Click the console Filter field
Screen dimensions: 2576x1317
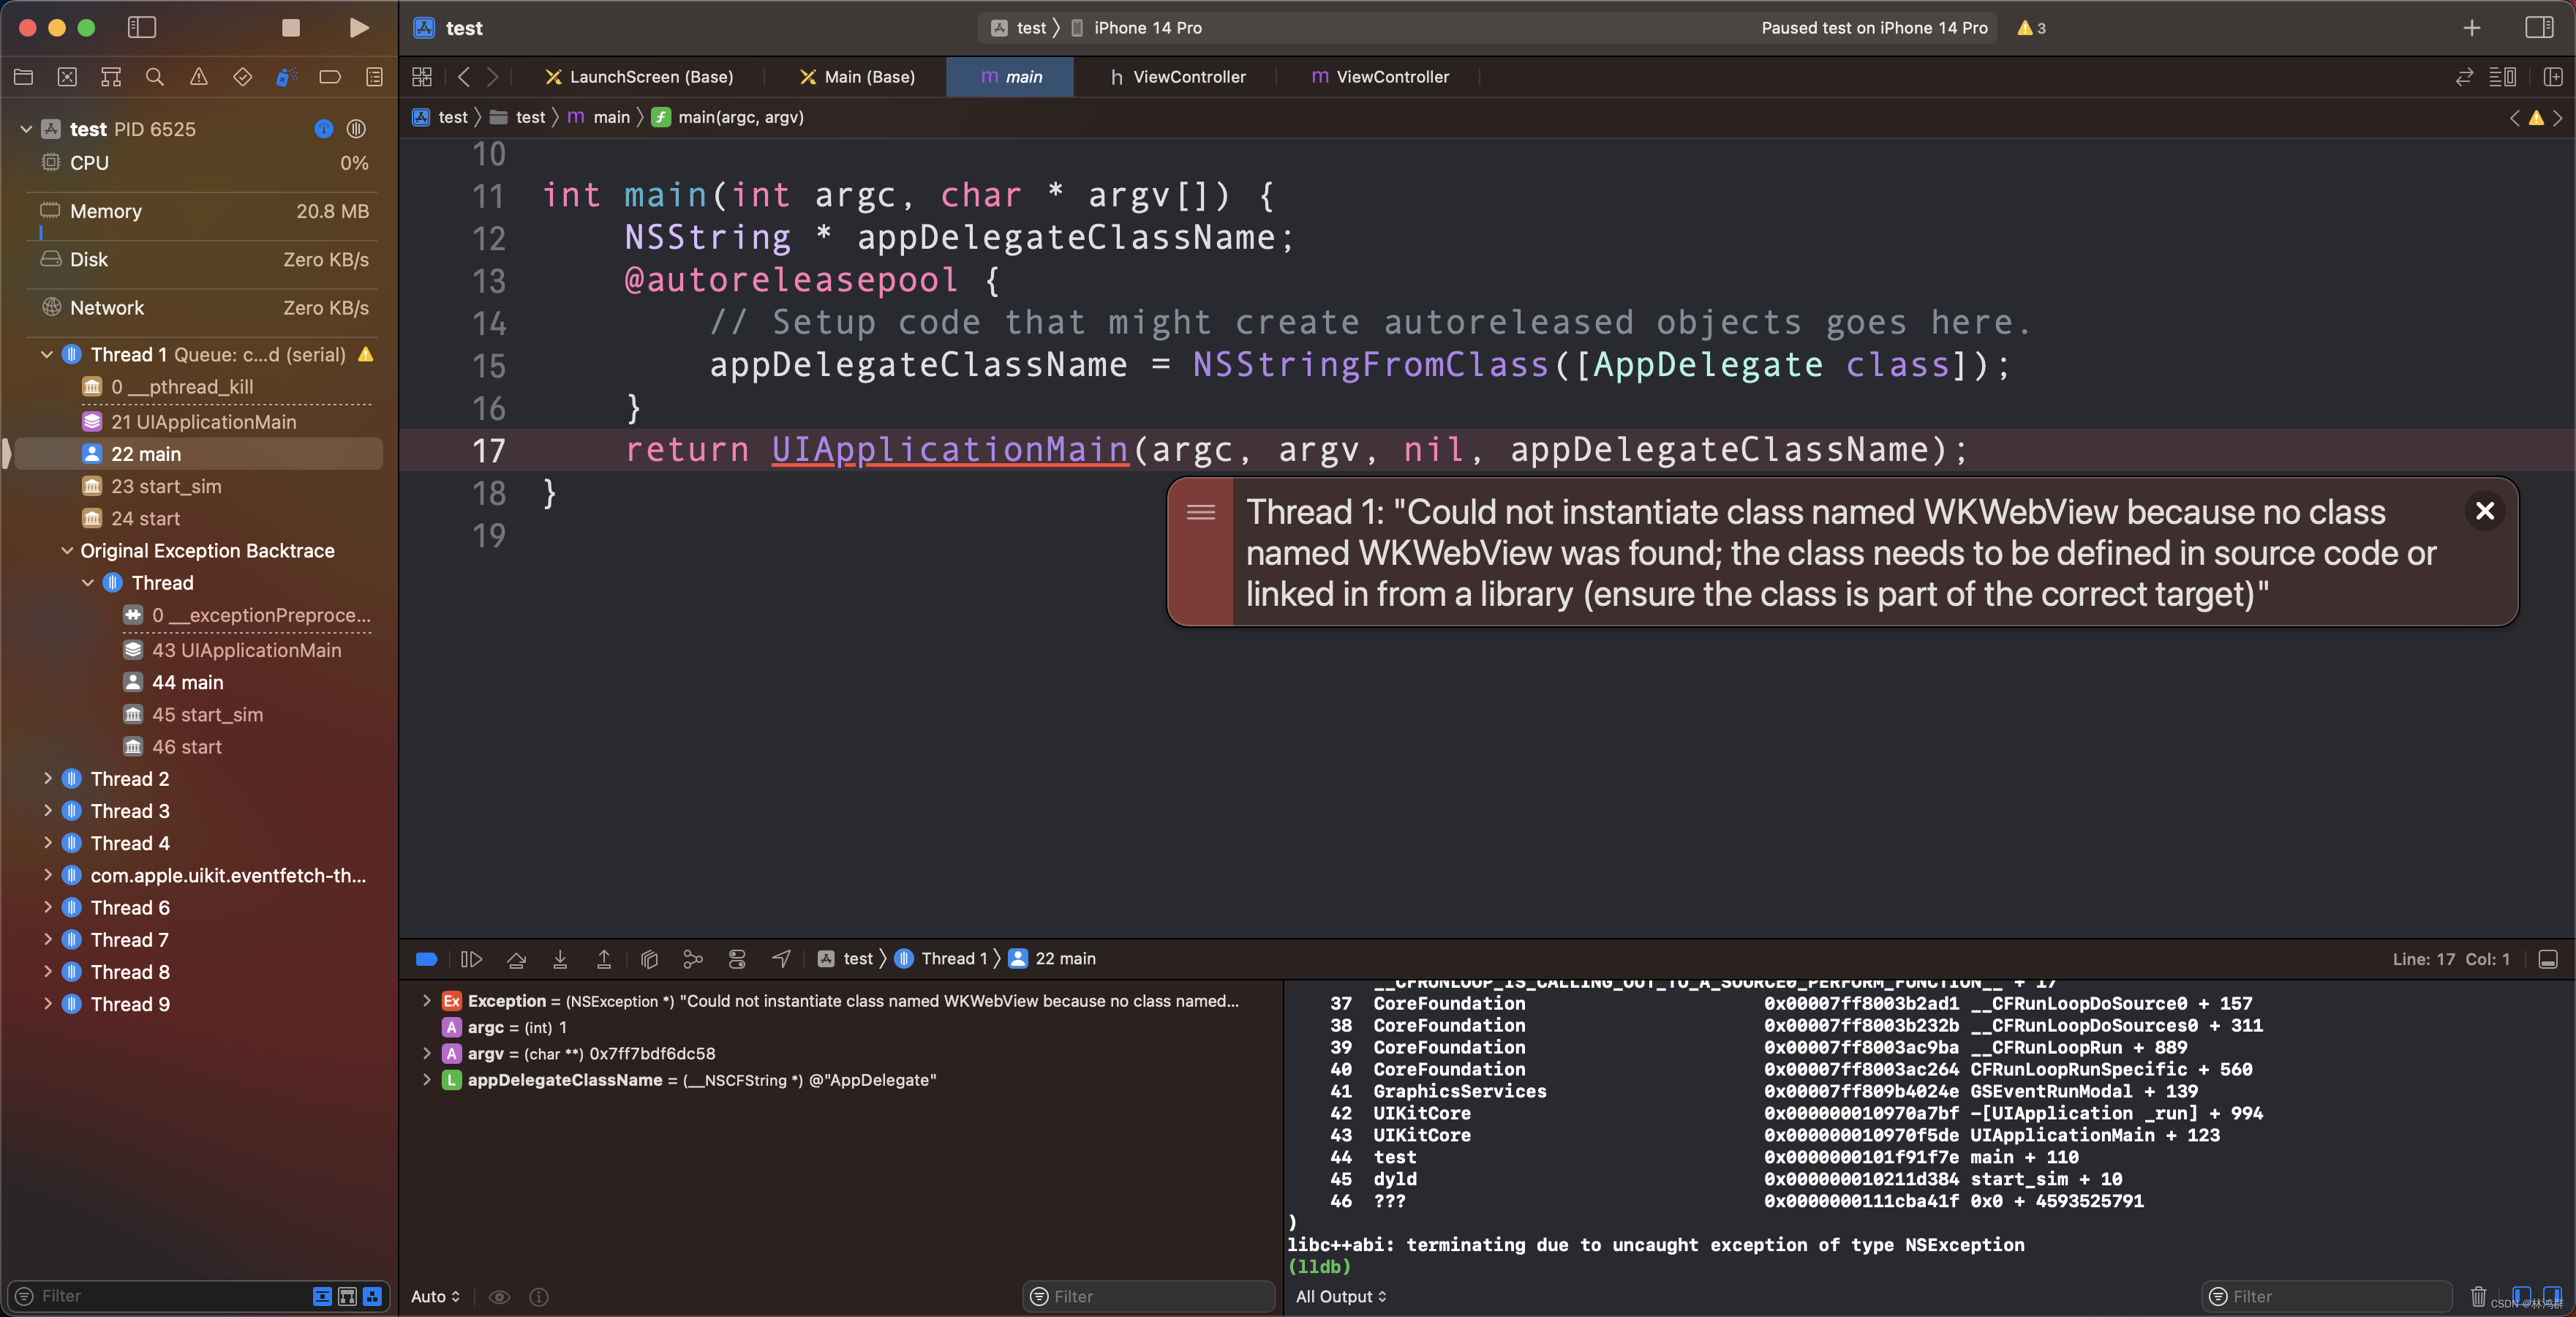tap(2327, 1296)
